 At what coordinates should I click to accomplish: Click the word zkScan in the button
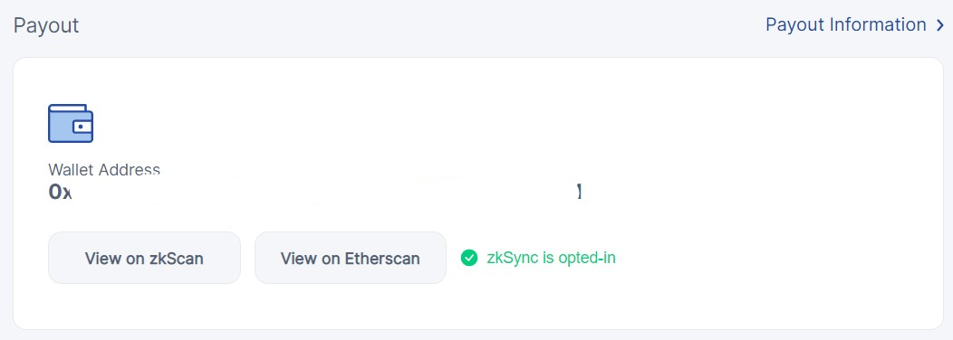click(177, 259)
